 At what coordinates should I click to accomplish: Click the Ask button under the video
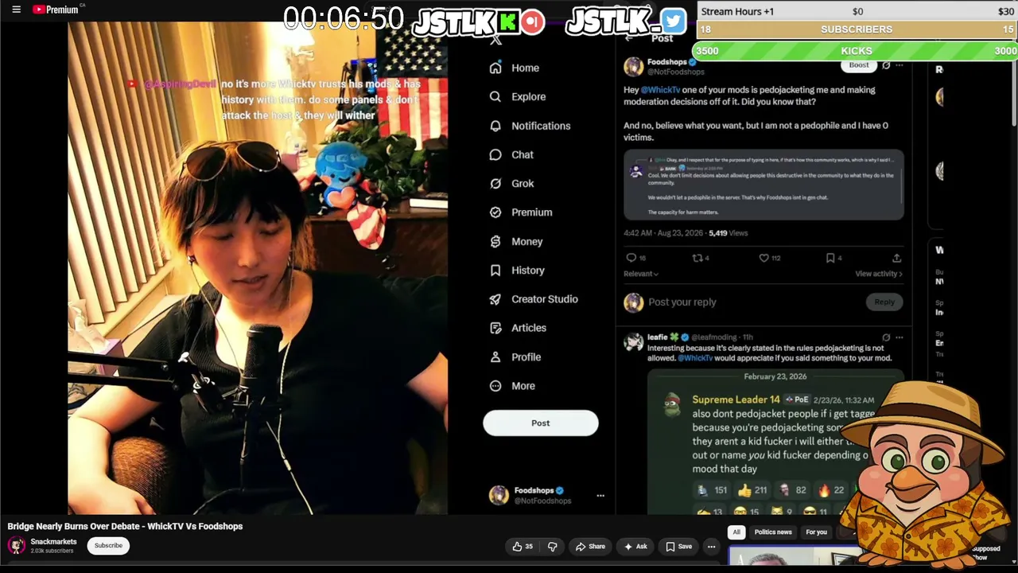point(636,547)
